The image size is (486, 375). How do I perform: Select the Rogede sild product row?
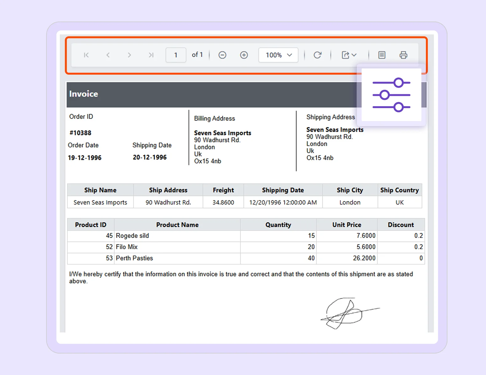tap(177, 236)
